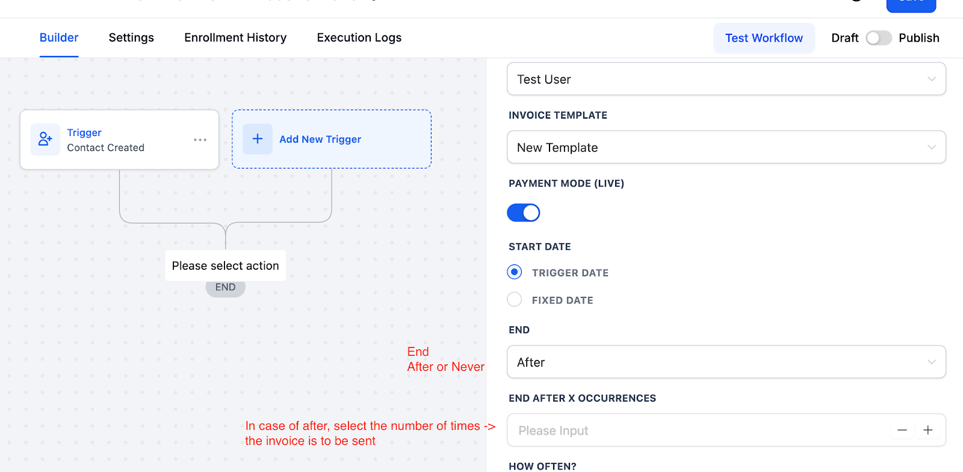Turn off the Payment Mode (Live) switch
Viewport: 963px width, 472px height.
click(x=524, y=213)
